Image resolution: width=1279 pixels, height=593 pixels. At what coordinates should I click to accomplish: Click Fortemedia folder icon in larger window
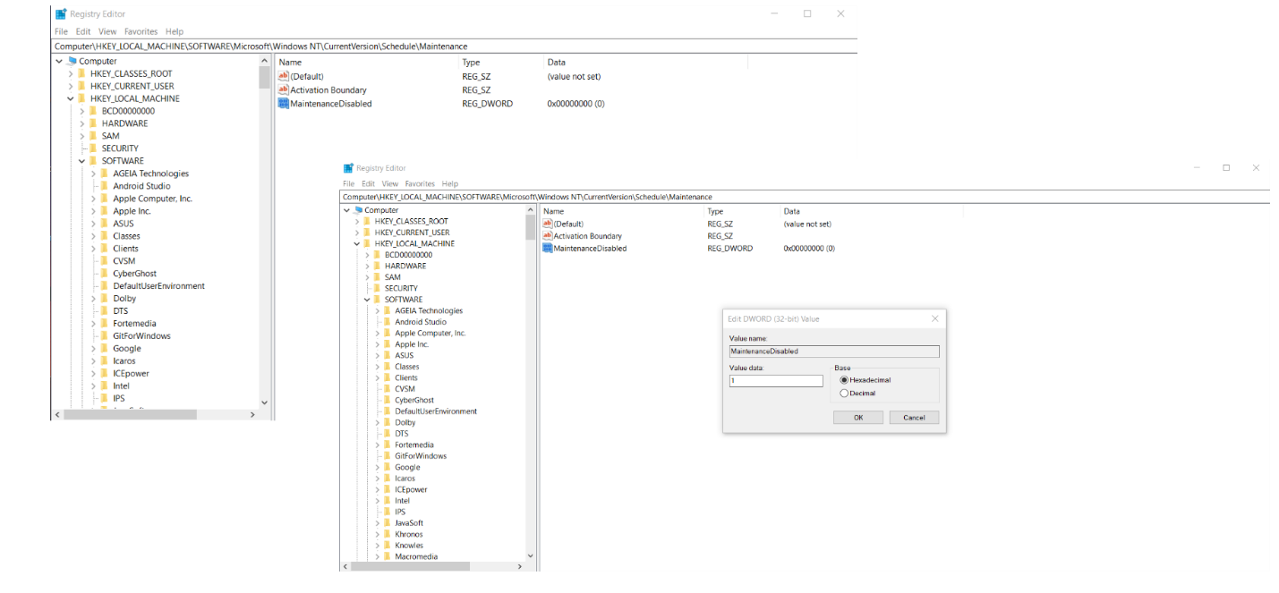388,445
